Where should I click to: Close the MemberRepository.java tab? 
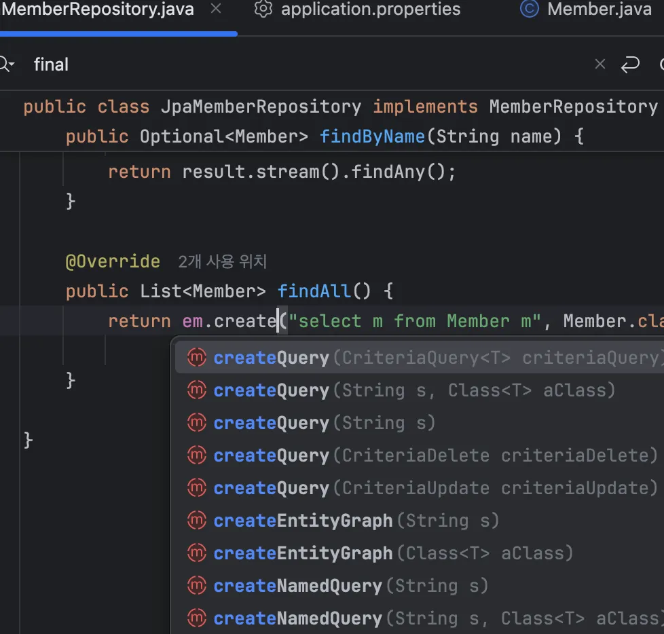pos(216,8)
